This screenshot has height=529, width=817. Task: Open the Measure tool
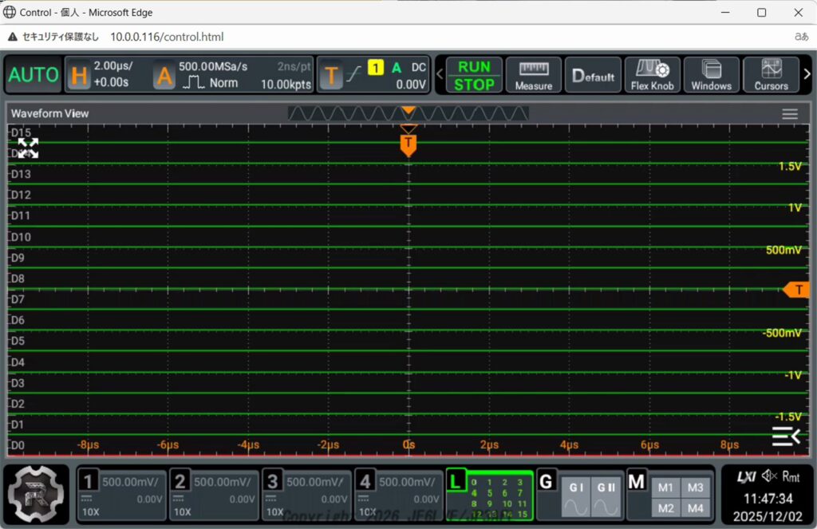point(534,75)
